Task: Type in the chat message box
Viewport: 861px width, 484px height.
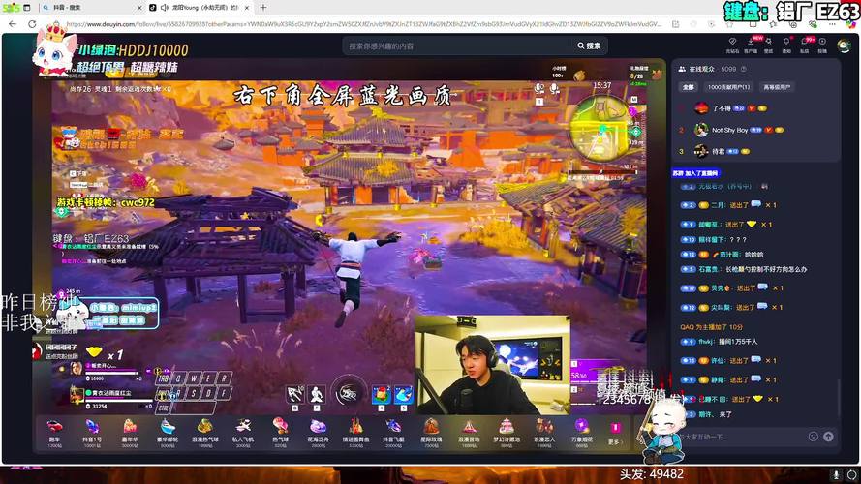Action: 736,437
